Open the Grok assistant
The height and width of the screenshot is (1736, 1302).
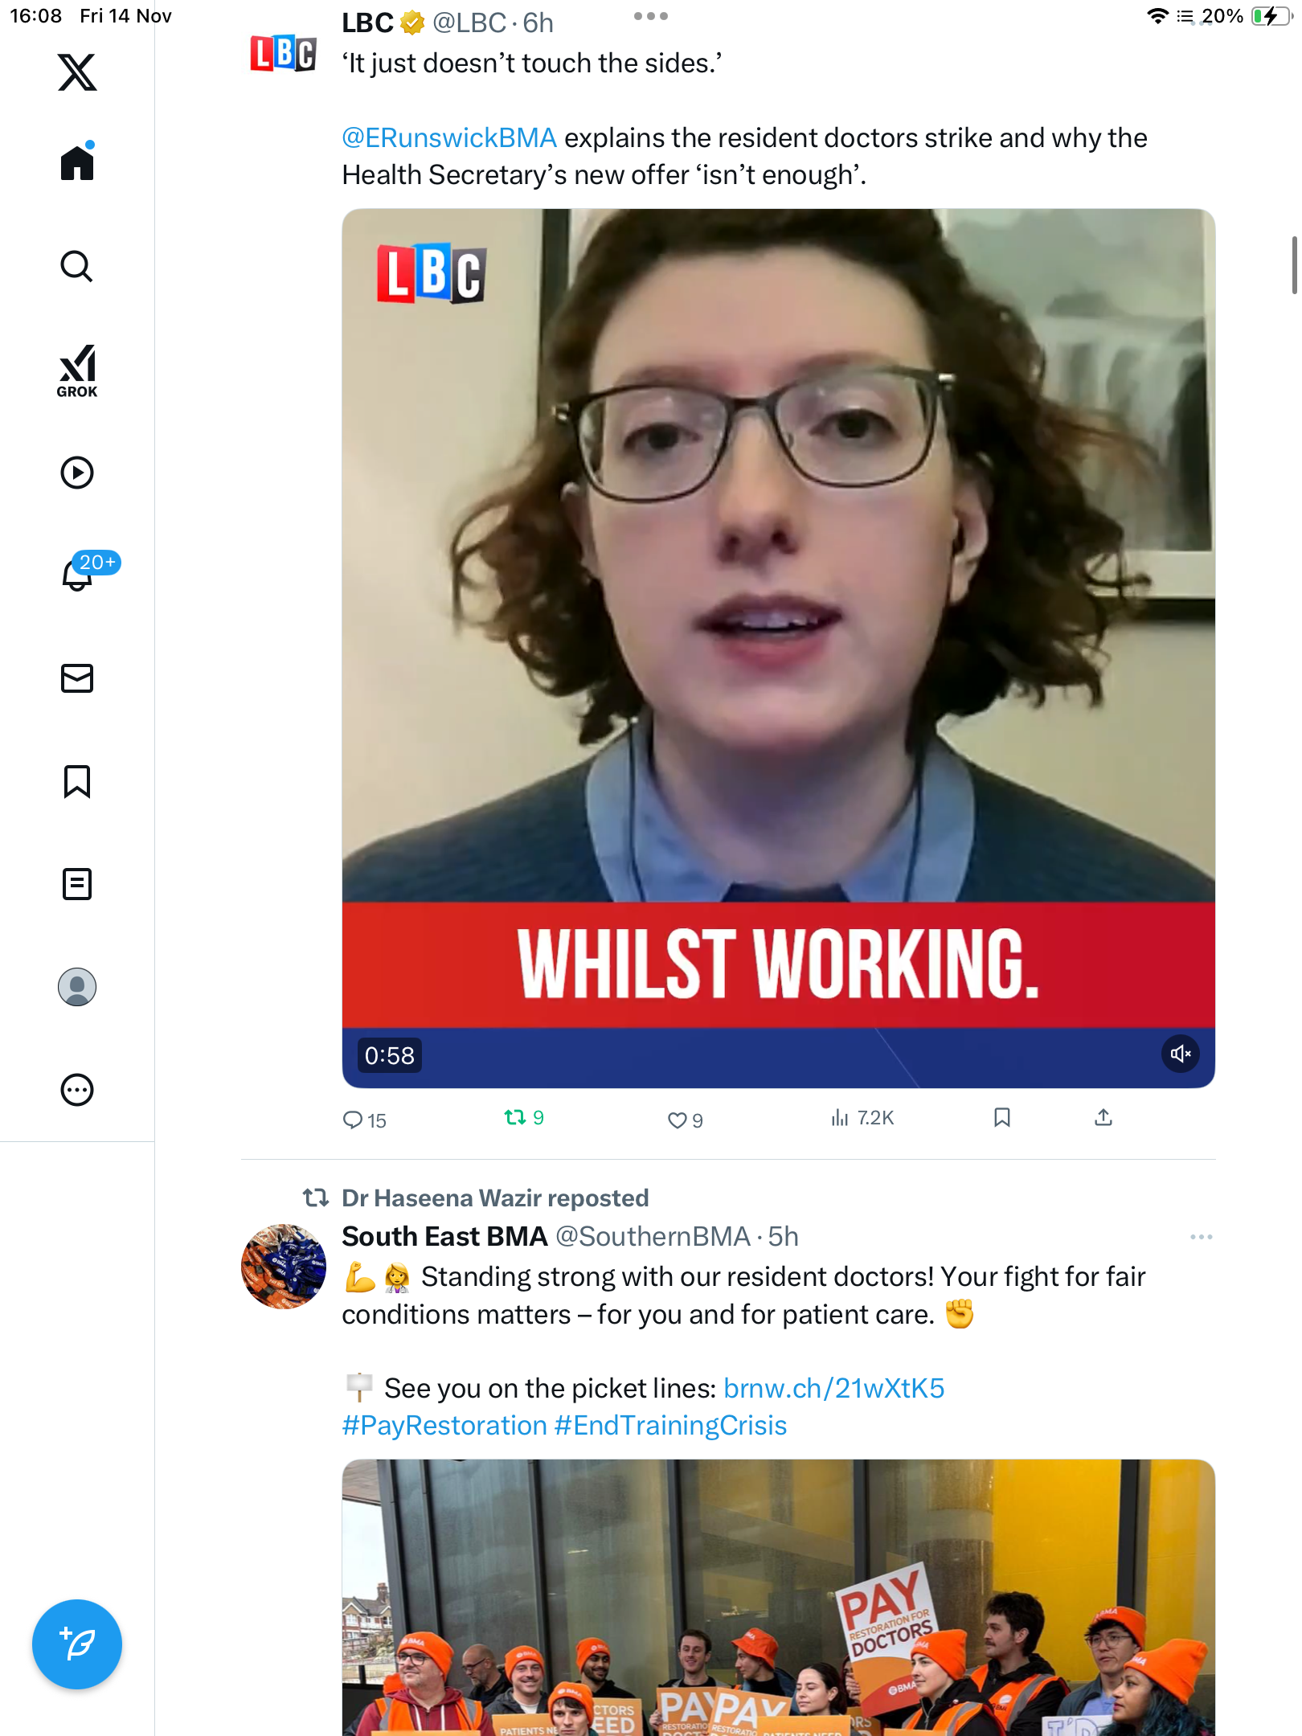77,371
